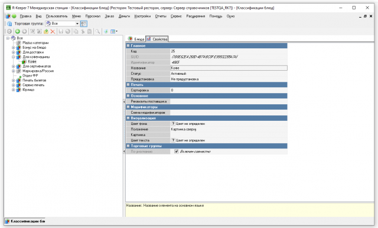Screen dimensions: 378x228
Task: Collapse the Все root tree node
Action: click(x=8, y=38)
